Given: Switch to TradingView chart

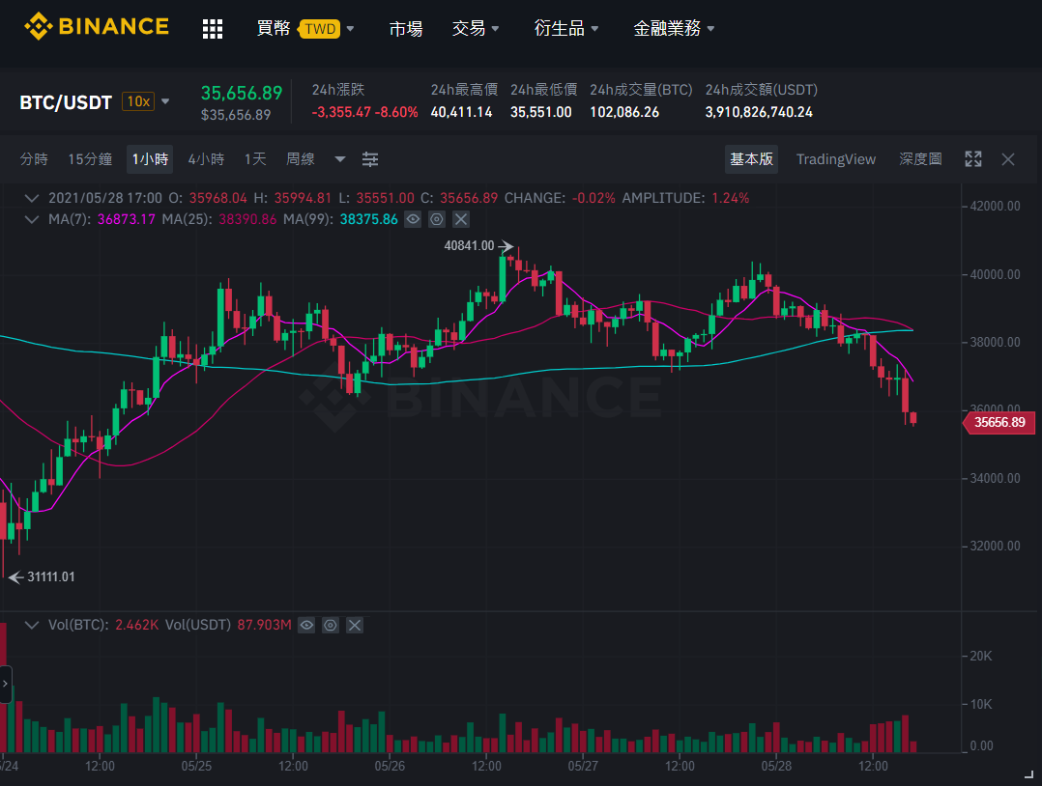Looking at the screenshot, I should click(x=836, y=159).
